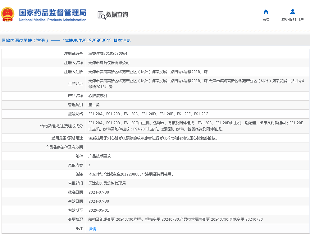Click the list icon before the breadcrumb heading
310x235 pixels.
pos(3,40)
